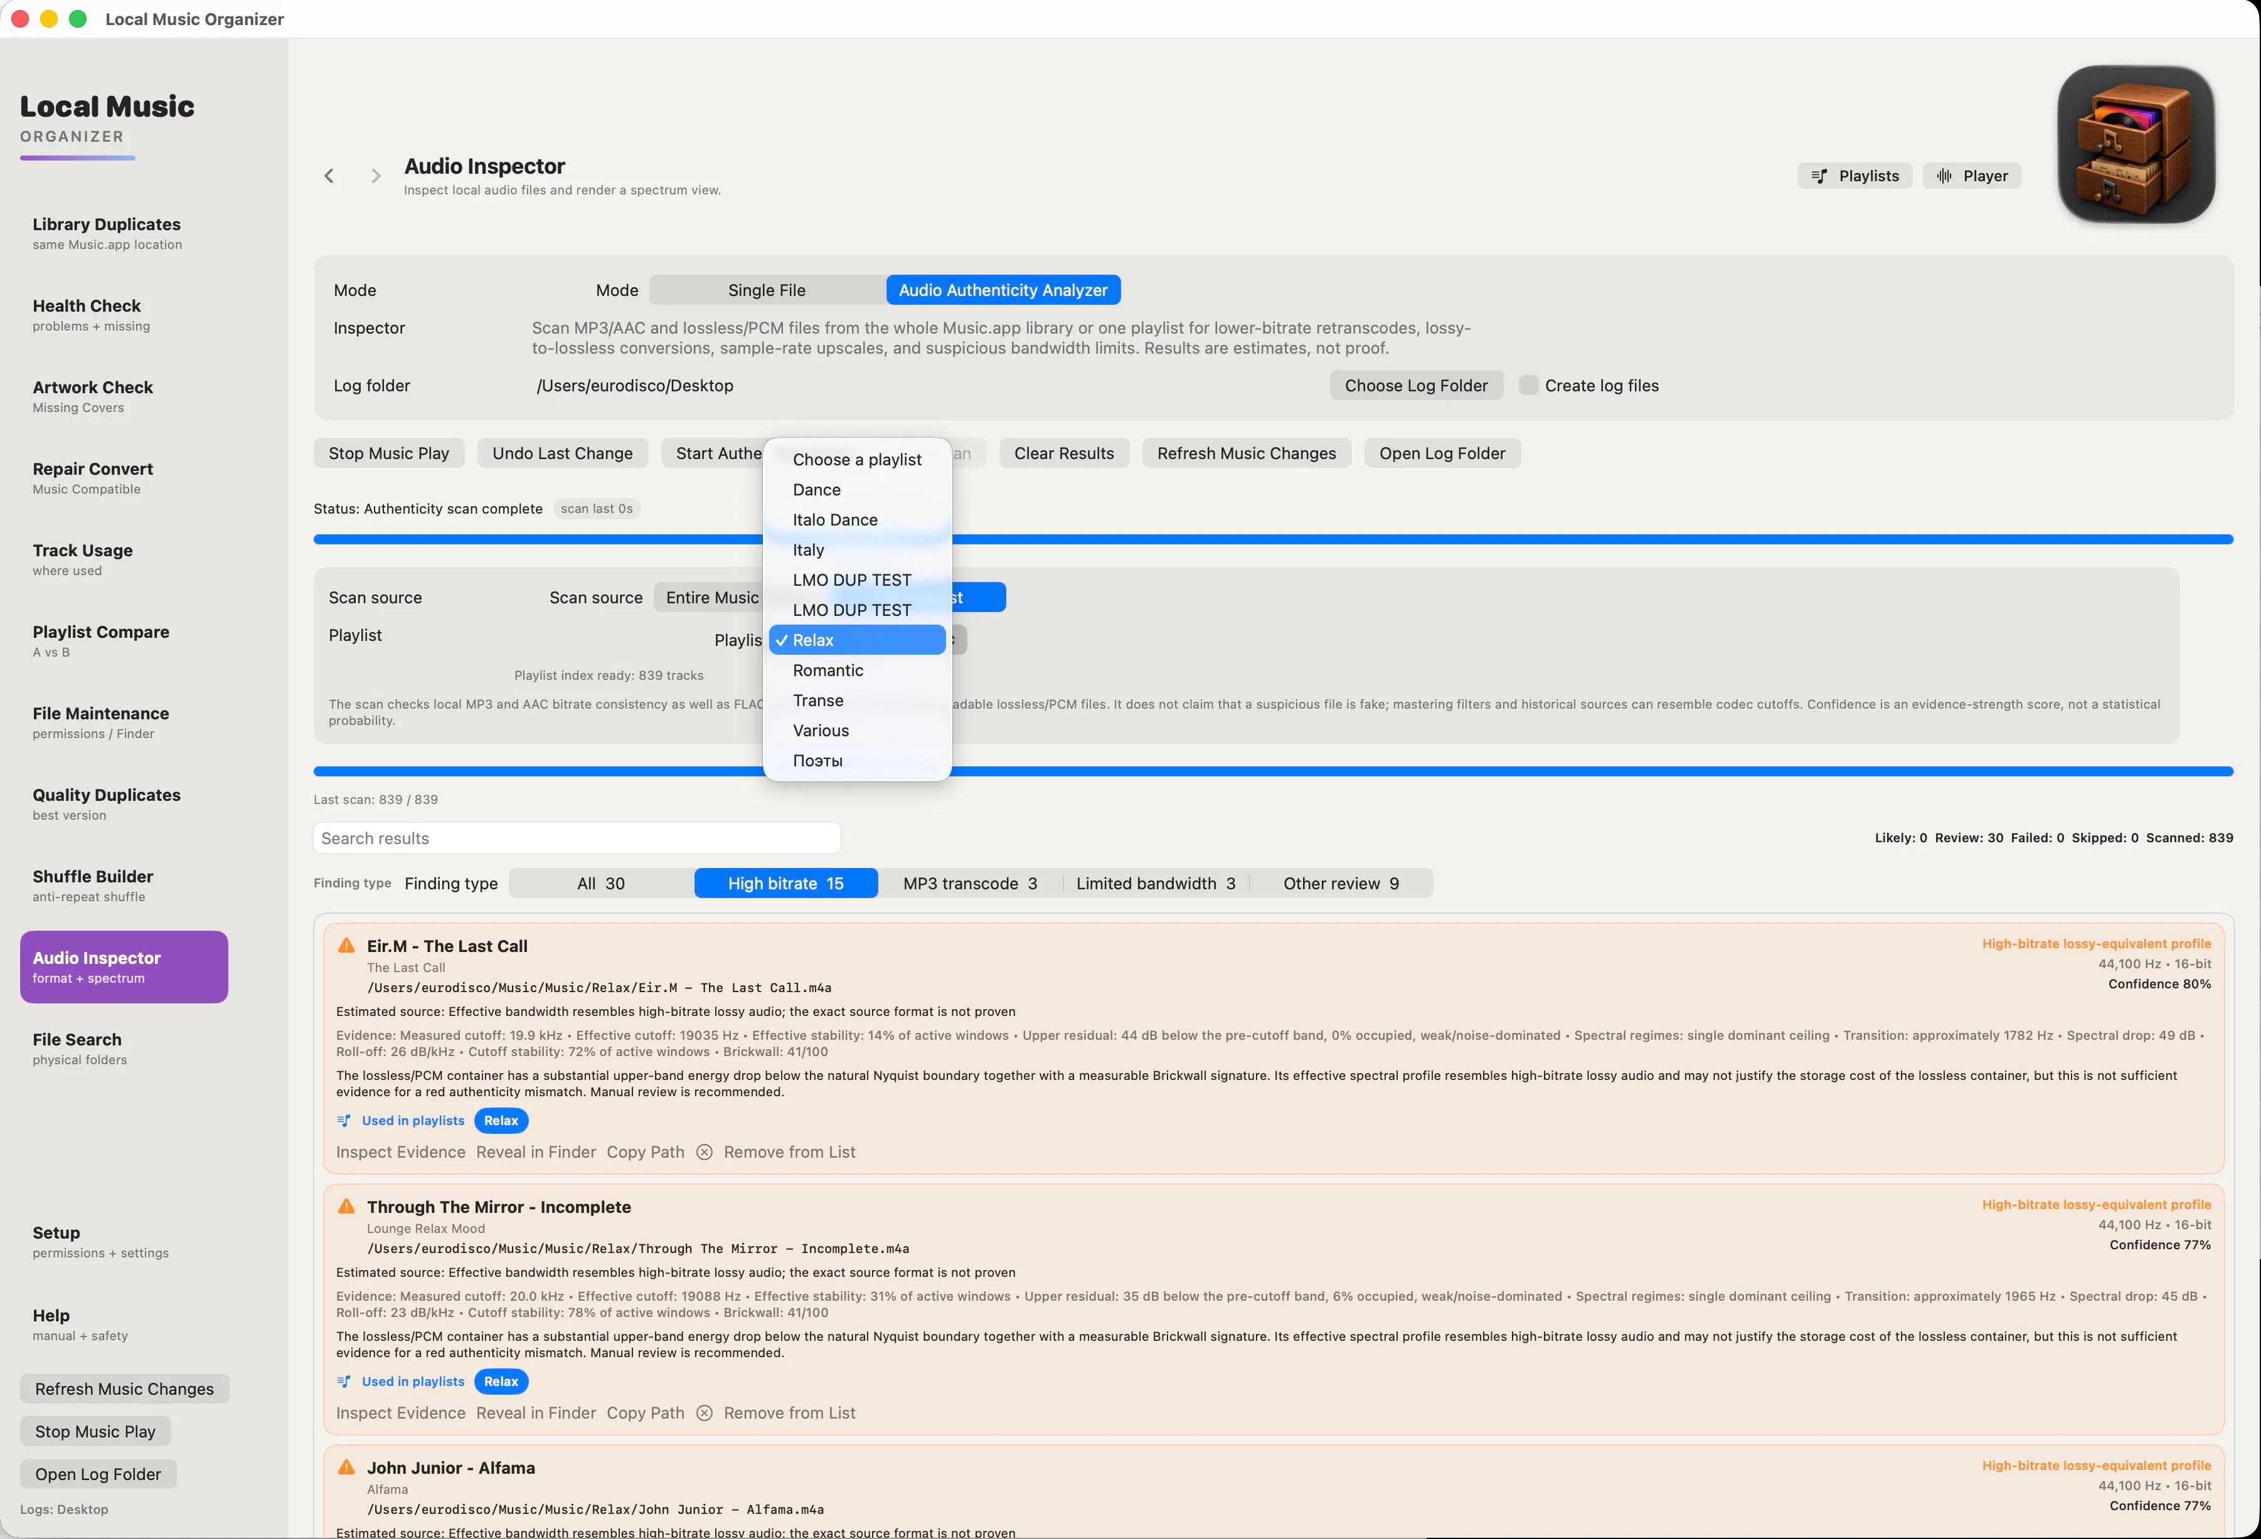Open Artwork Check in the sidebar

pyautogui.click(x=124, y=397)
